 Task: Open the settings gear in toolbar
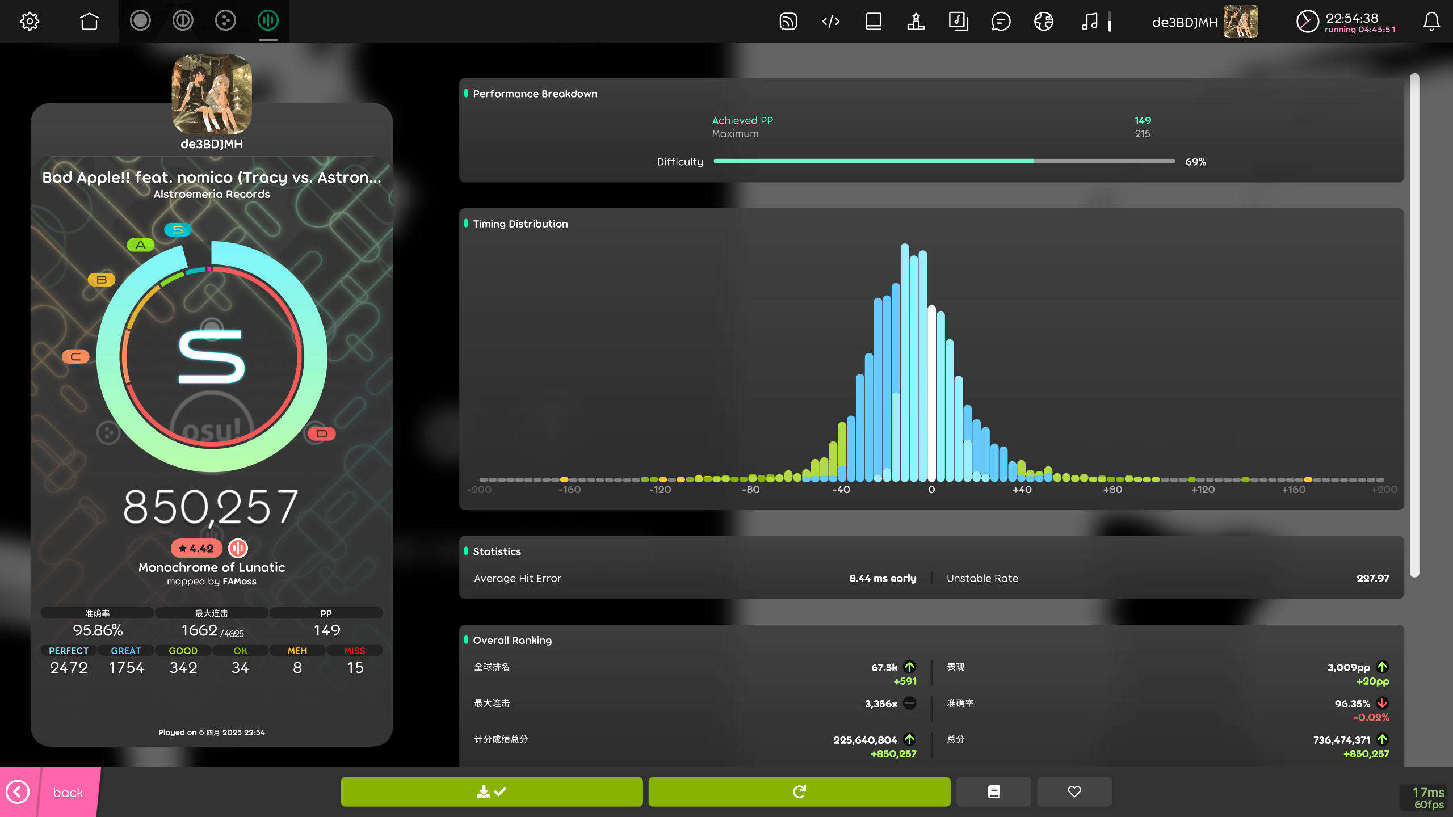click(30, 22)
